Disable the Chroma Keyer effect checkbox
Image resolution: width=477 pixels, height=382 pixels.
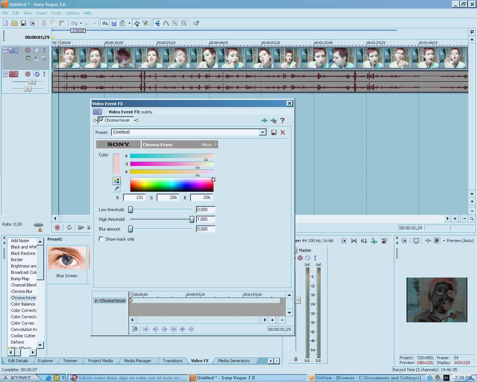click(101, 120)
